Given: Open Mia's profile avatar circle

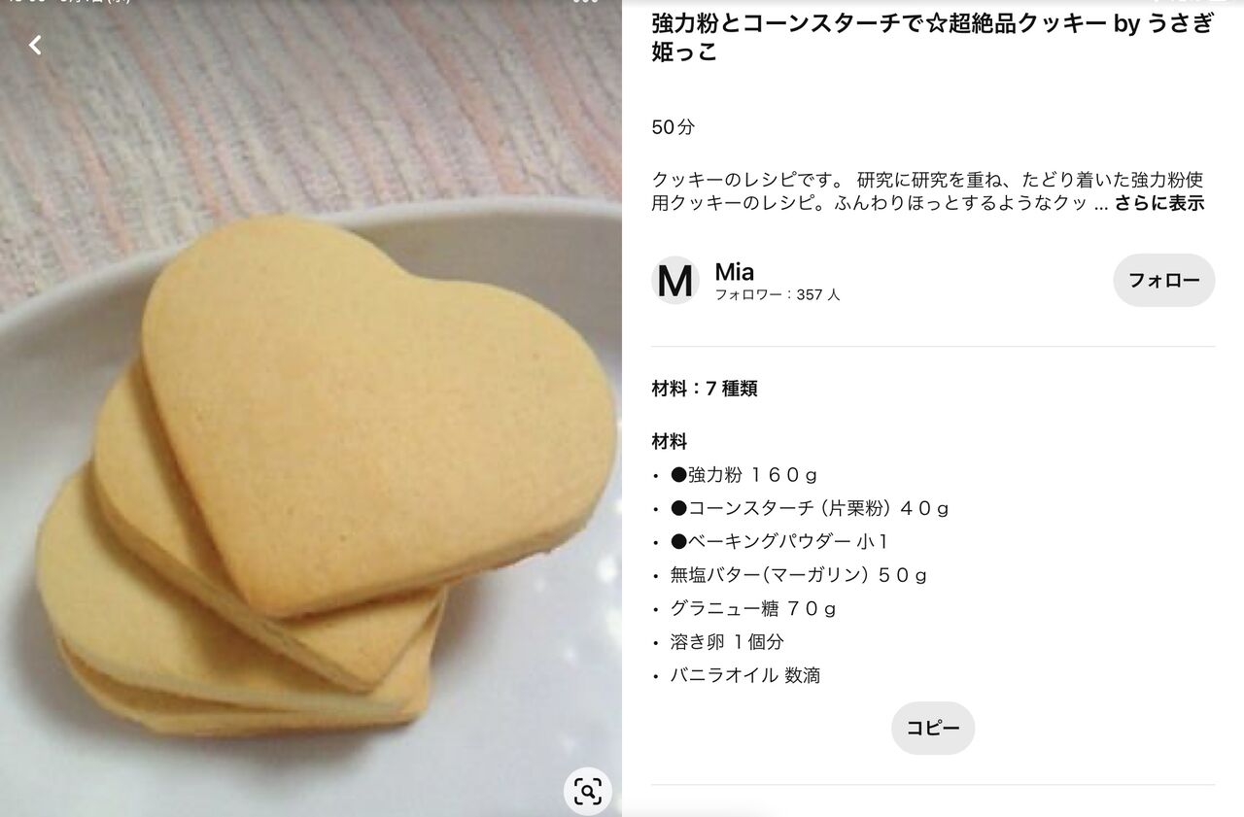Looking at the screenshot, I should 675,281.
